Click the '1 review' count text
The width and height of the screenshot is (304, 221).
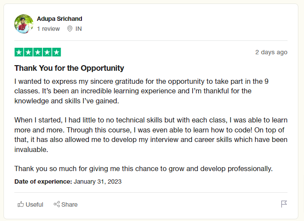[x=49, y=29]
